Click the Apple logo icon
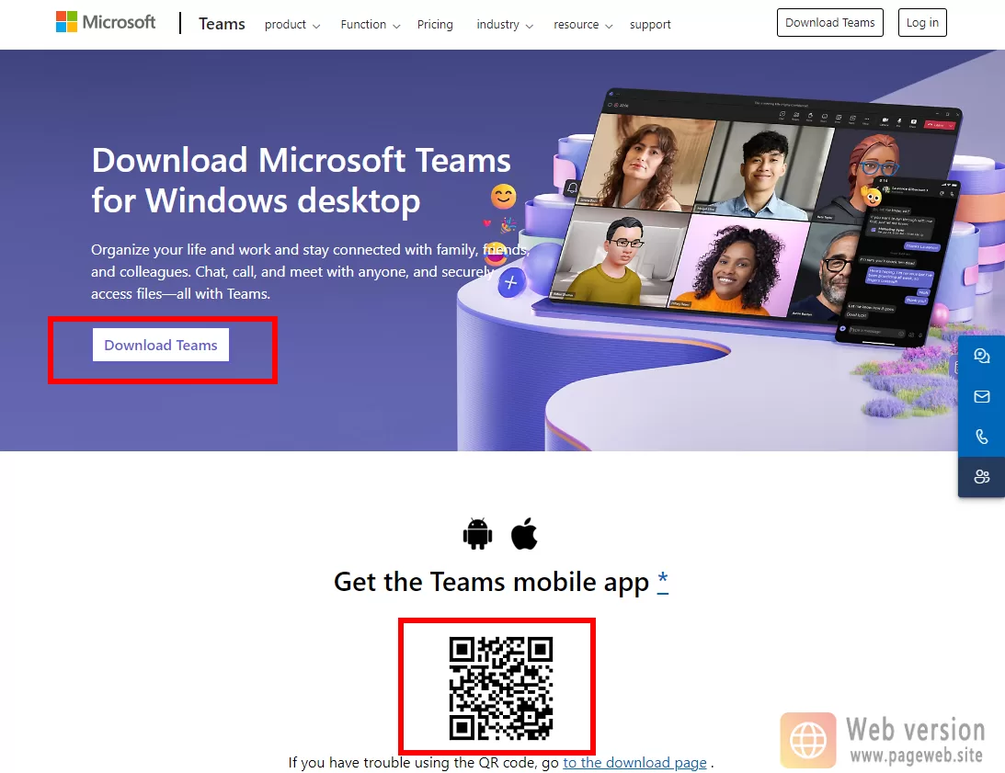Screen dimensions: 1005x773 click(524, 533)
